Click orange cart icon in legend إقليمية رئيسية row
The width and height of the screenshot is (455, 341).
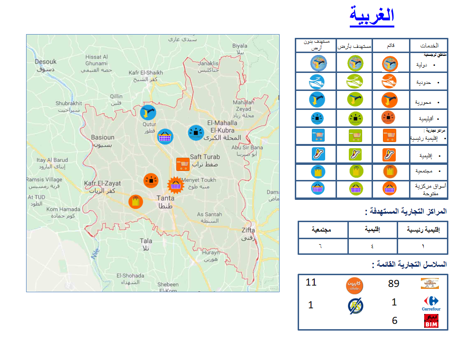pyautogui.click(x=390, y=135)
